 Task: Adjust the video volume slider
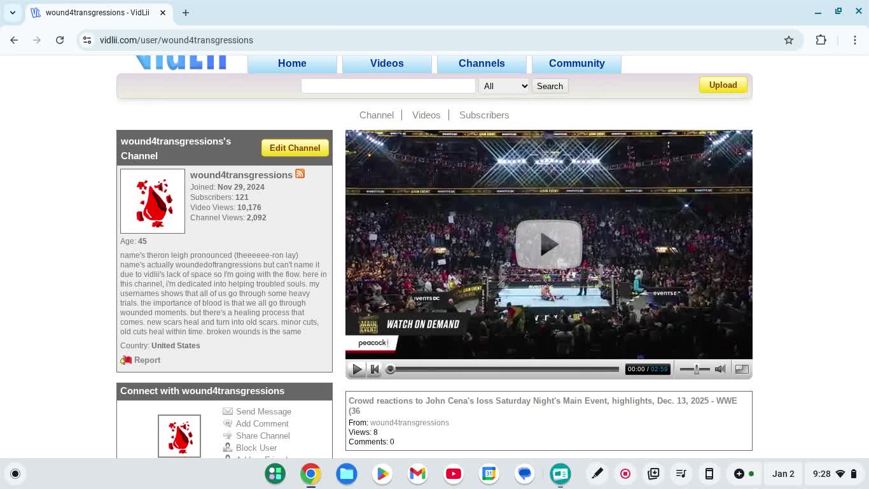(x=696, y=369)
